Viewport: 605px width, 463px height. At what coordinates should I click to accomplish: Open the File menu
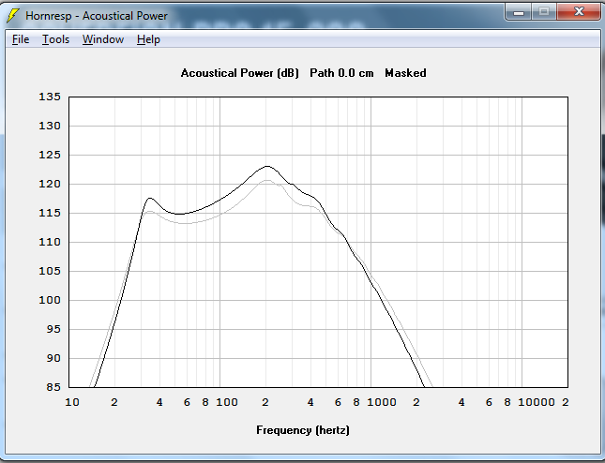click(x=21, y=39)
